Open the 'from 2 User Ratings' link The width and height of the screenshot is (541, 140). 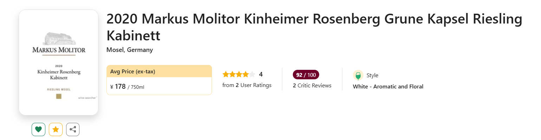[x=247, y=85]
